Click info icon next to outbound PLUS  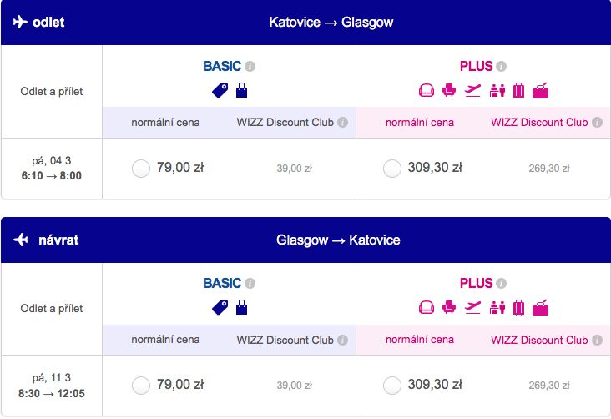pos(502,66)
